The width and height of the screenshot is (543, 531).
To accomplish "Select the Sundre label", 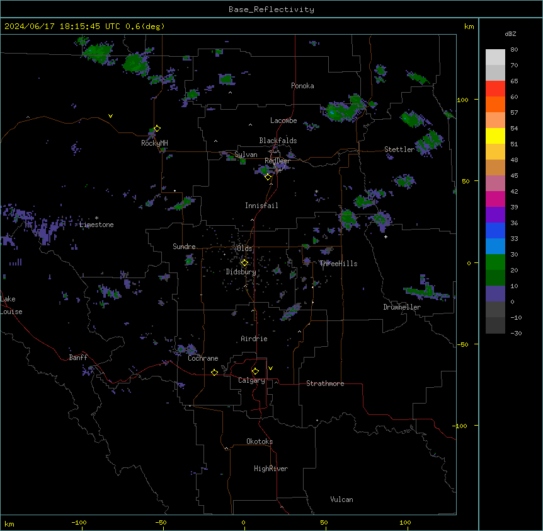I will 184,247.
